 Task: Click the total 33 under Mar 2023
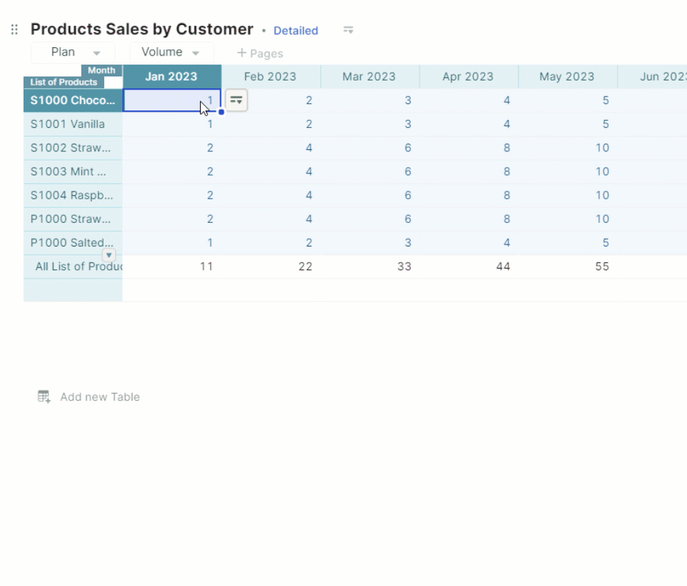[x=370, y=267]
